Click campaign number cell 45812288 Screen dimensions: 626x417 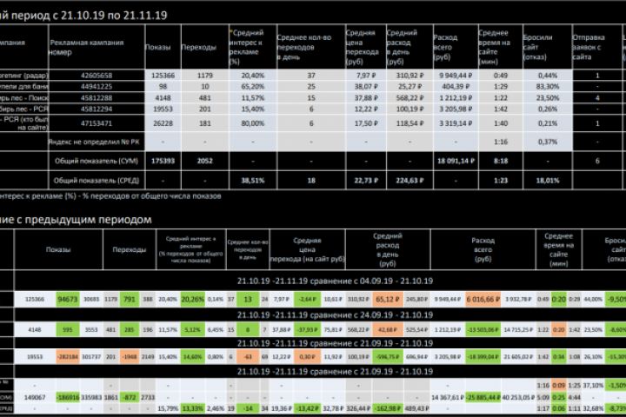pyautogui.click(x=97, y=98)
